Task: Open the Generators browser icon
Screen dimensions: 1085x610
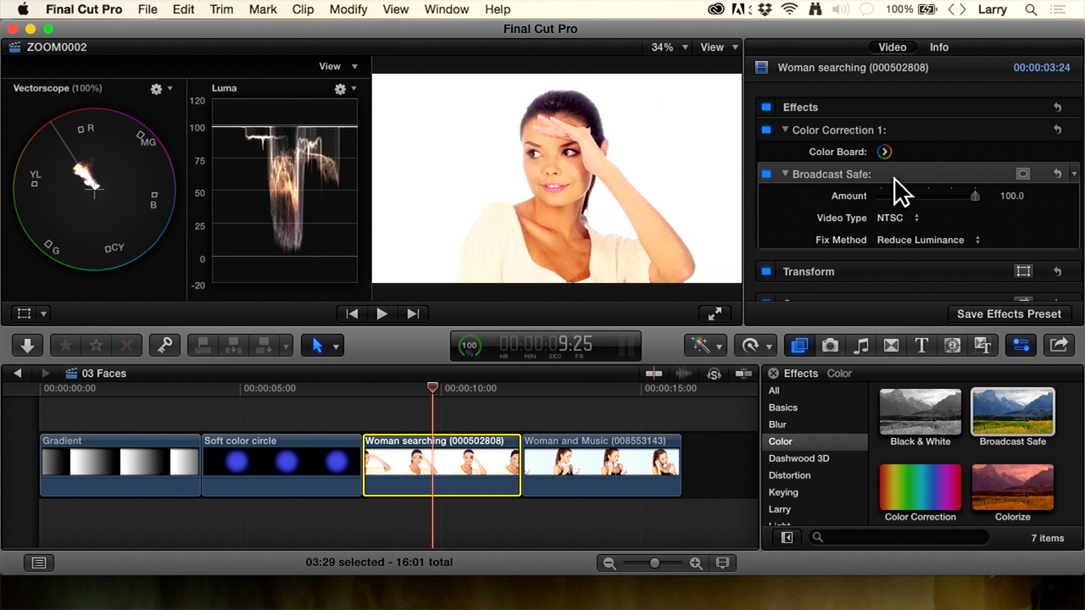Action: click(952, 346)
